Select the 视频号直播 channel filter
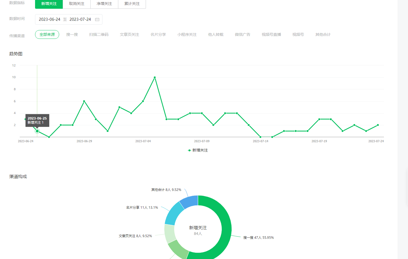The width and height of the screenshot is (408, 259). [x=271, y=34]
